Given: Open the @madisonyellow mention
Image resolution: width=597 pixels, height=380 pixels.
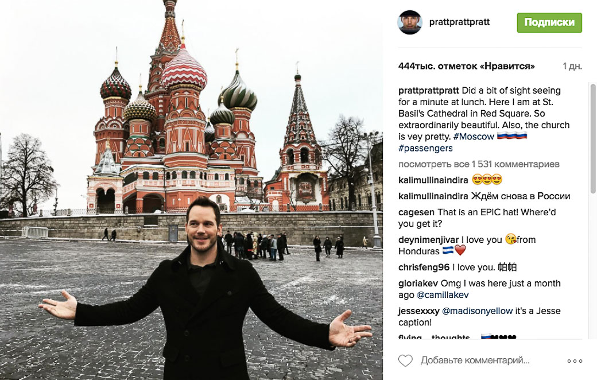Looking at the screenshot, I should (x=477, y=311).
